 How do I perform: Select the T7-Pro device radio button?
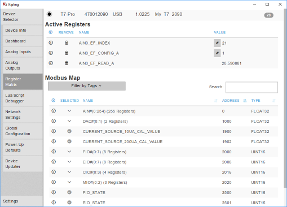pos(50,14)
